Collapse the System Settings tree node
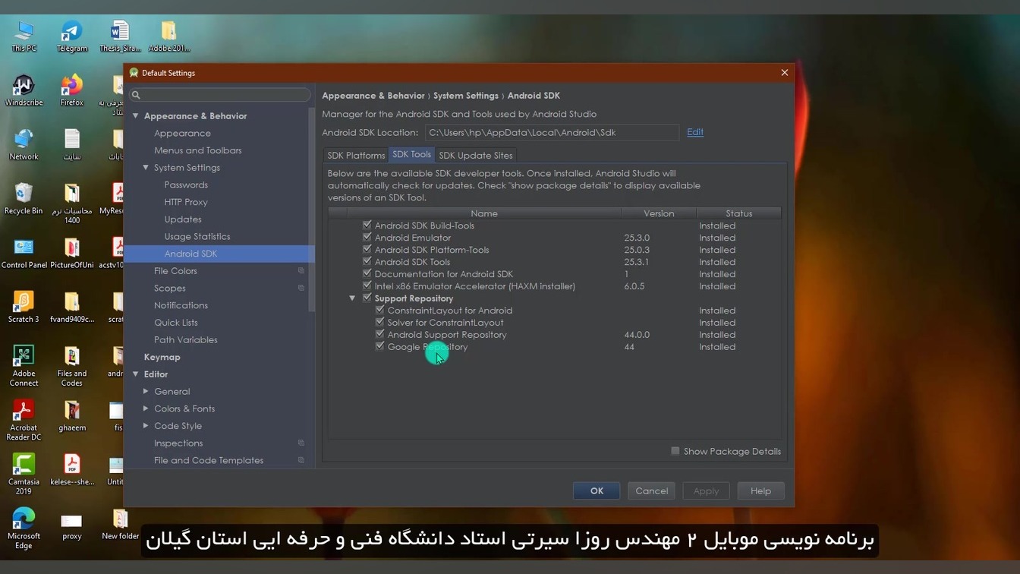Screen dimensions: 1020x574 pos(146,168)
